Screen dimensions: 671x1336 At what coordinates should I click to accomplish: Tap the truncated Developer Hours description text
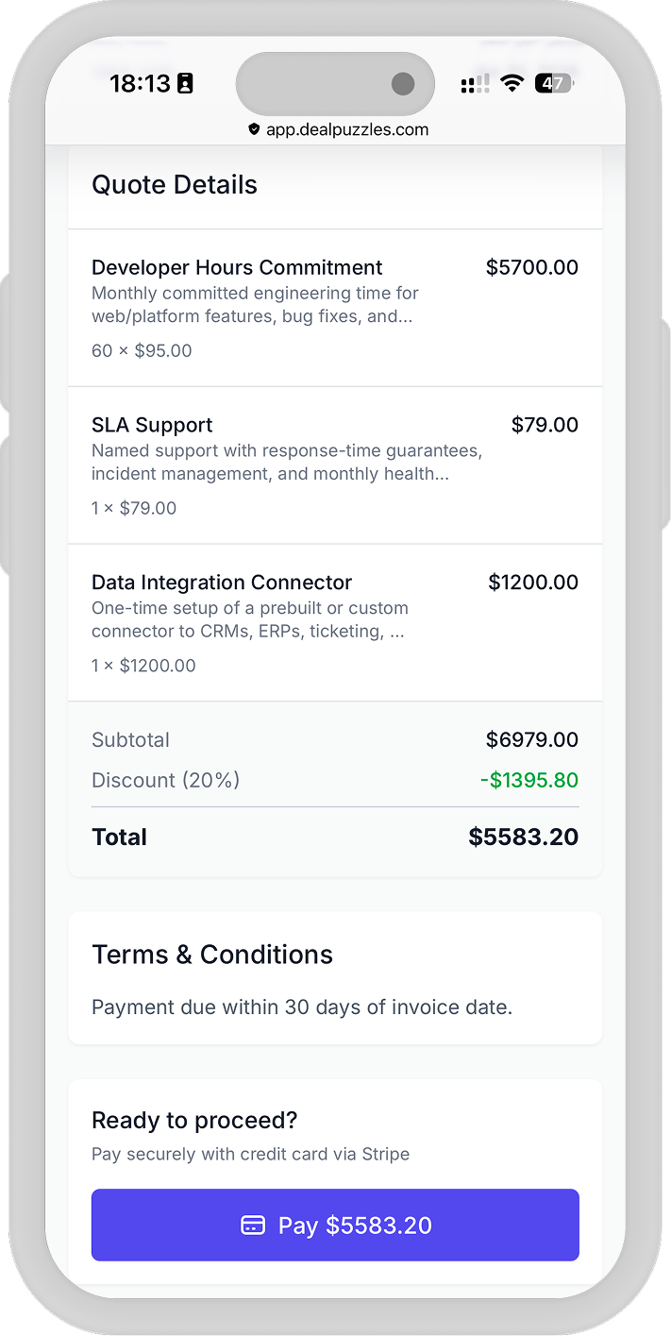click(255, 305)
